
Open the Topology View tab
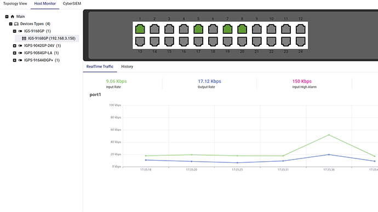[x=15, y=4]
